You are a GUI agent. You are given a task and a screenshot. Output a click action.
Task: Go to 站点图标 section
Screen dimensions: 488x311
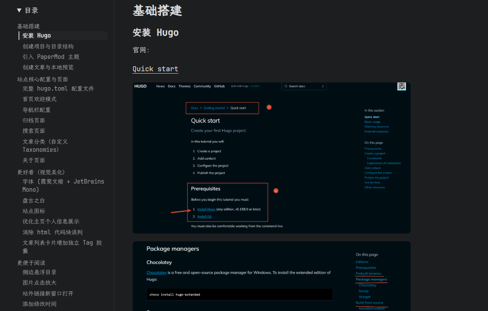tap(34, 211)
